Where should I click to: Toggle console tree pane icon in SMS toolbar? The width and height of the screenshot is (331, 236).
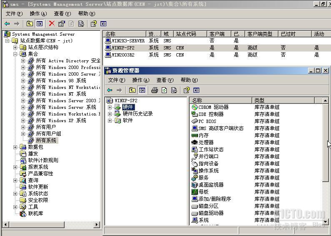coord(40,24)
